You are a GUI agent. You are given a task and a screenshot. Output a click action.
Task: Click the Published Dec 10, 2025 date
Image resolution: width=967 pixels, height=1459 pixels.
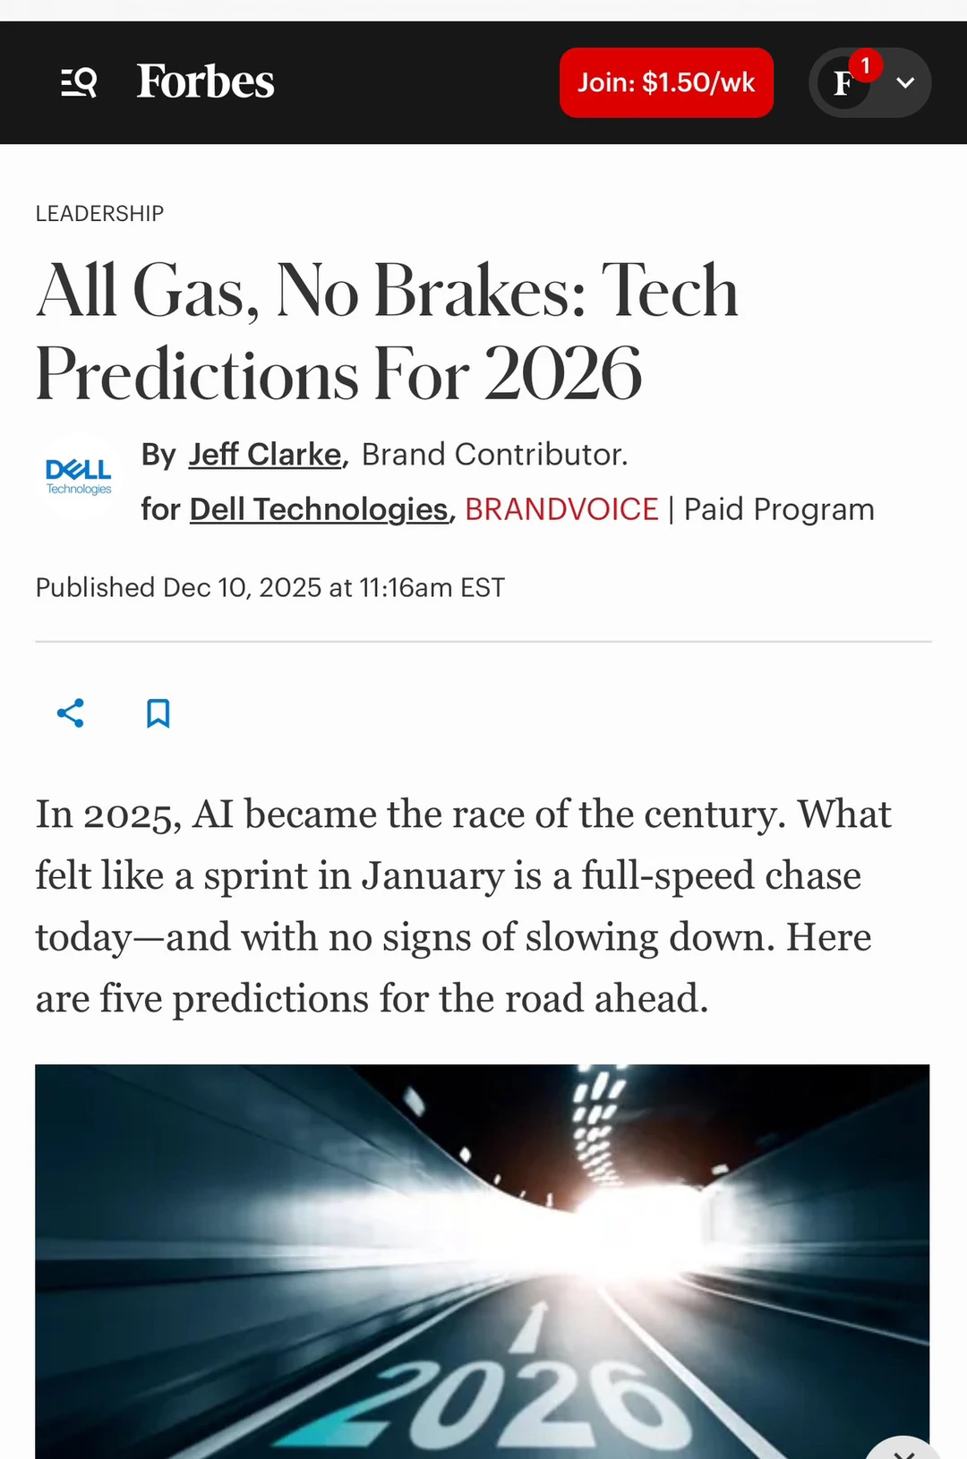coord(270,588)
